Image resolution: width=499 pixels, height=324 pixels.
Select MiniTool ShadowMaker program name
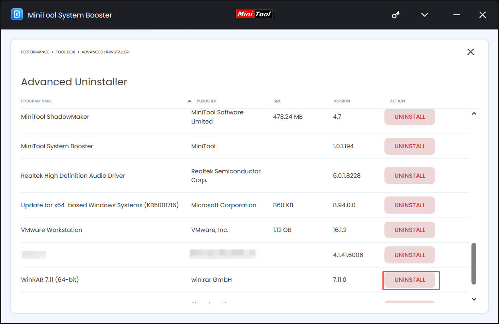click(55, 117)
